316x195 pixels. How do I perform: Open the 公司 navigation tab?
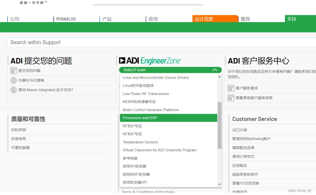[x=14, y=19]
